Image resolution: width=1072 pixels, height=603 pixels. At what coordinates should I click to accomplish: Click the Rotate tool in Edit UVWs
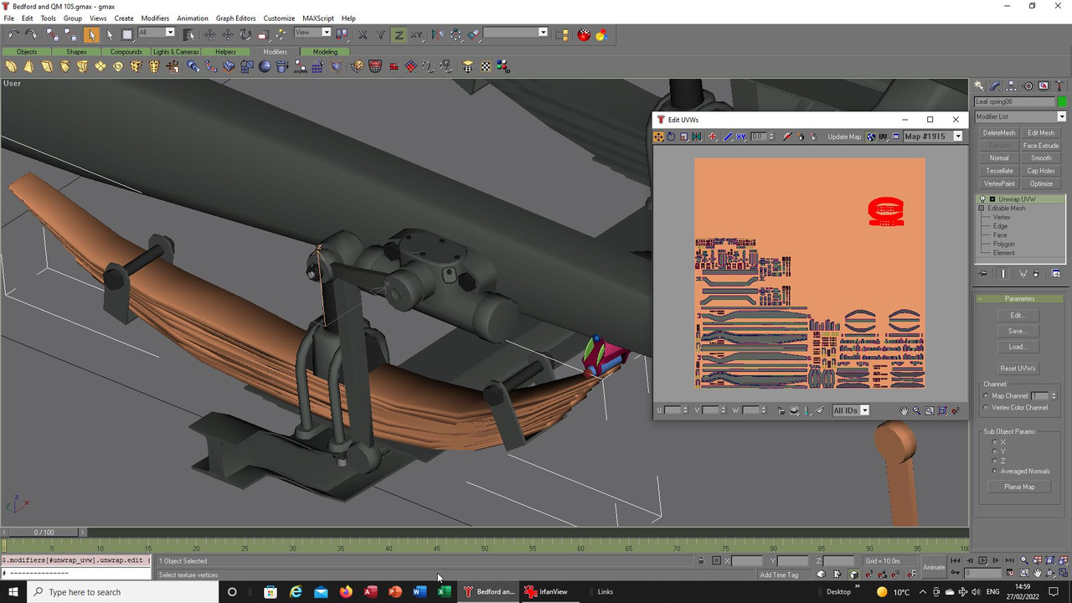point(672,137)
